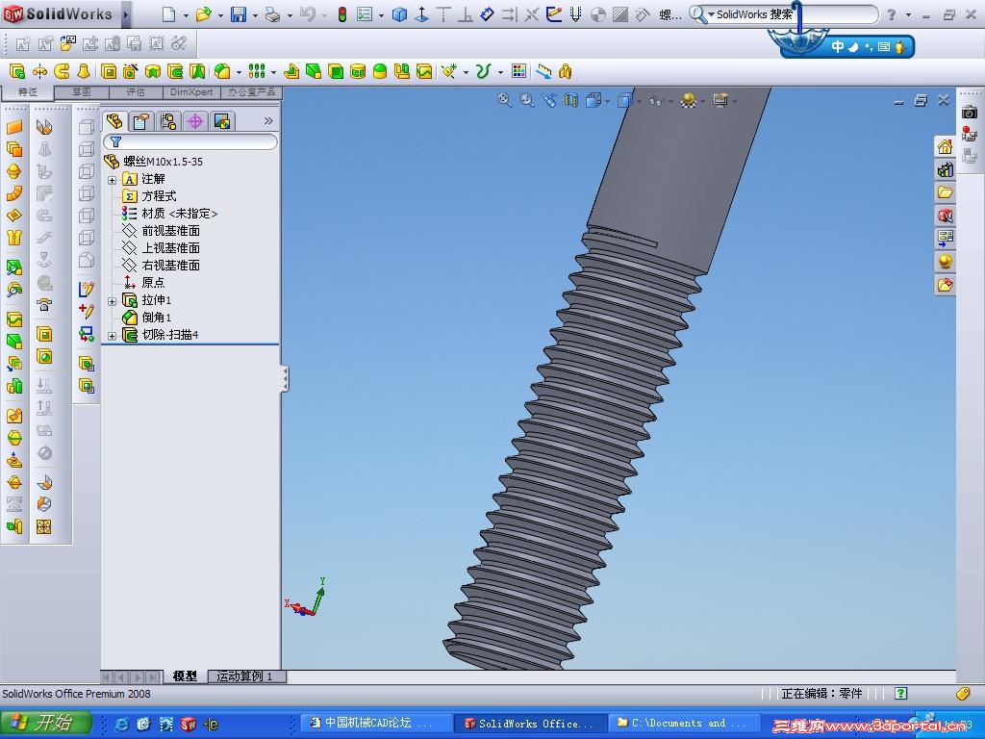Click the record video camera icon
This screenshot has width=985, height=739.
point(970,133)
